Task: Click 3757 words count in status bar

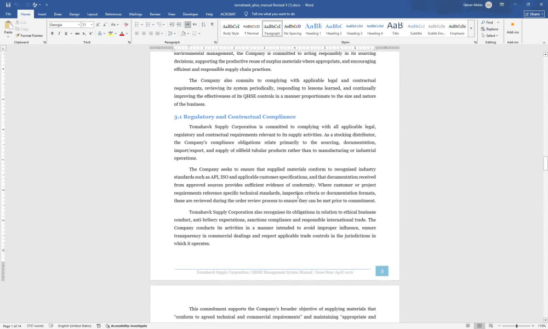Action: [35, 326]
